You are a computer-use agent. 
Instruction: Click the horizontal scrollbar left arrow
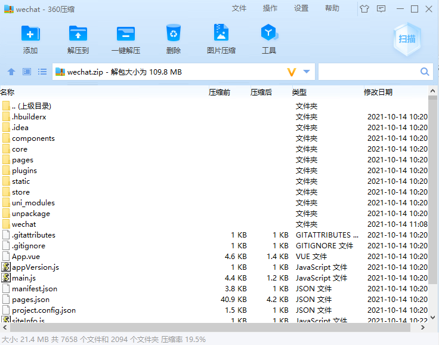pos(5,327)
